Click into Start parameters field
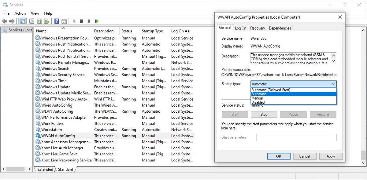This screenshot has width=367, height=180. tap(296, 137)
